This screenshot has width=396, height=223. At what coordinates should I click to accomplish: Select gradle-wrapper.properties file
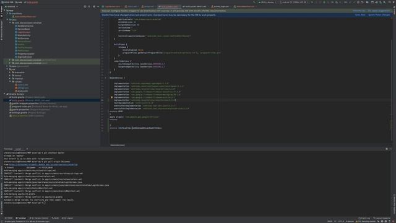click(33, 103)
